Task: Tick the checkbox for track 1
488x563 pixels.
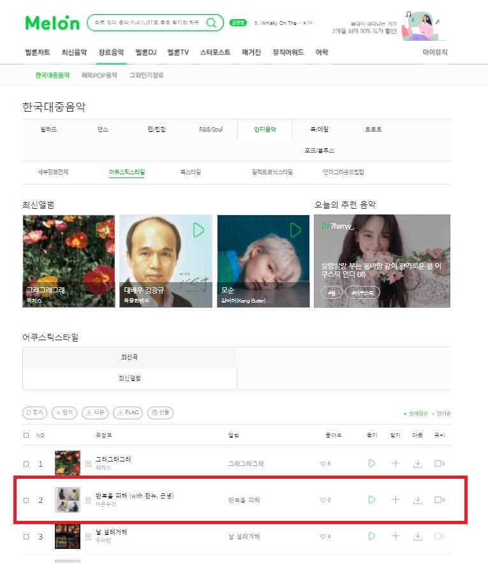Action: coord(26,464)
